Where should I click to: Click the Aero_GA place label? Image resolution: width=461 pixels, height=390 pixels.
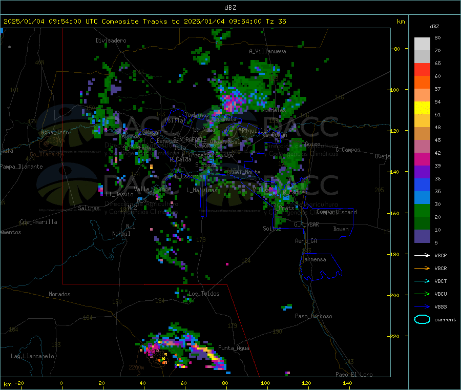pos(306,241)
